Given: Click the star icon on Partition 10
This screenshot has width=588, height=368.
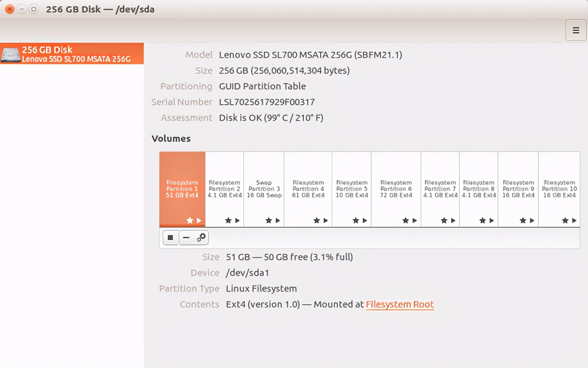Looking at the screenshot, I should [565, 221].
